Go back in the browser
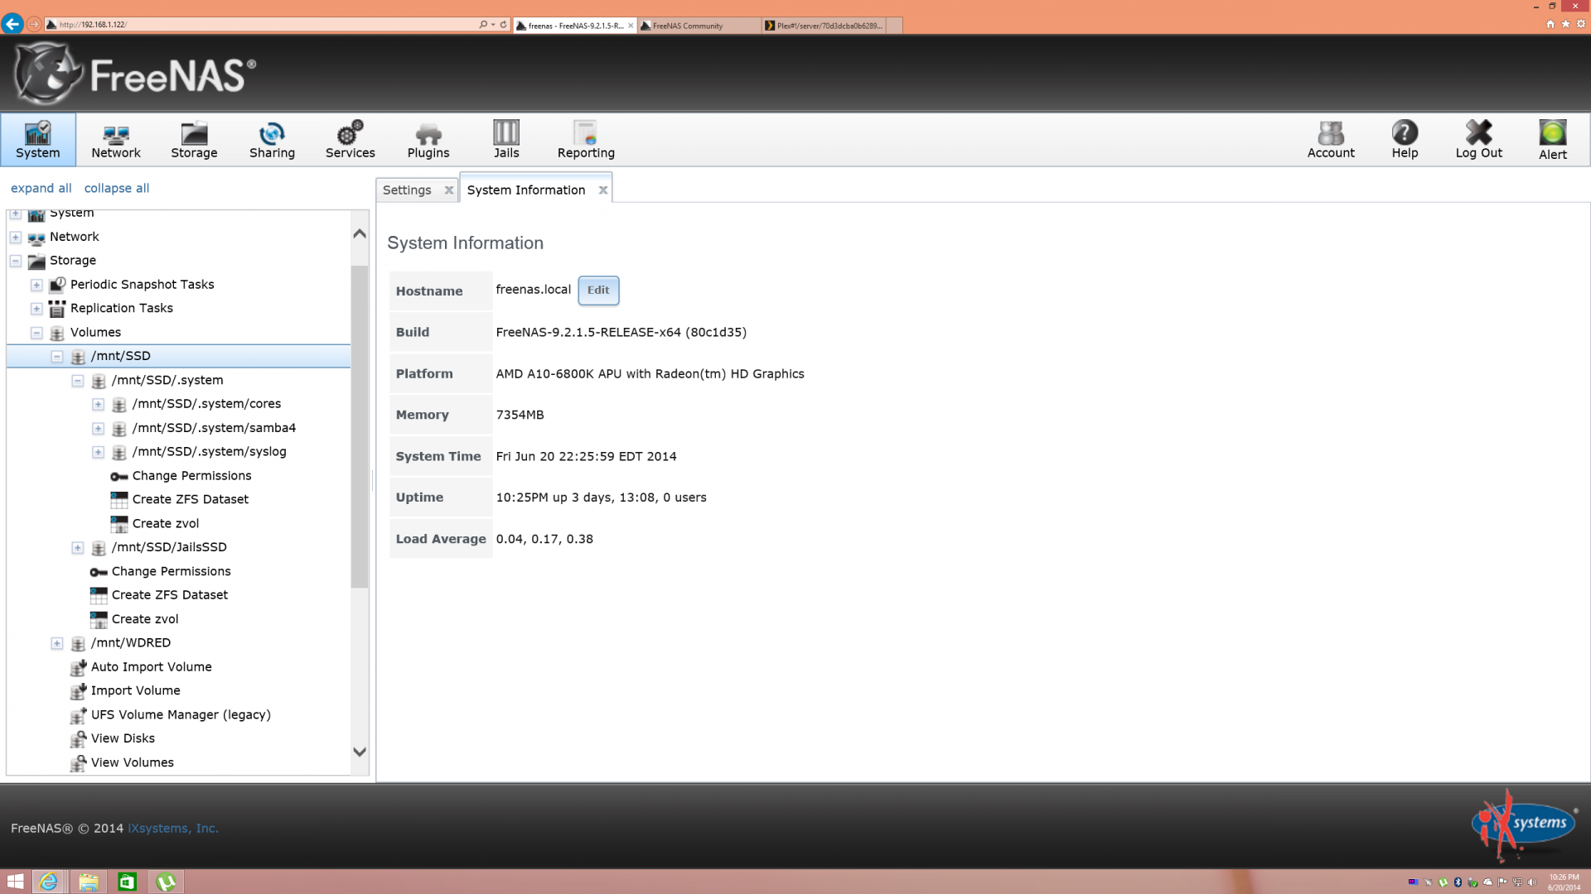The height and width of the screenshot is (894, 1591). point(12,24)
